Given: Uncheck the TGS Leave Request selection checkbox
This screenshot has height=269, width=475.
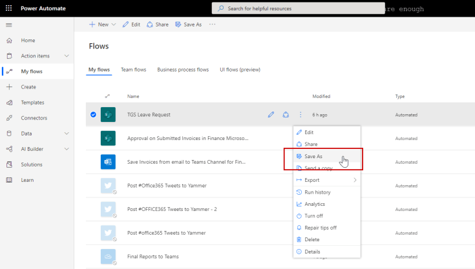Looking at the screenshot, I should [93, 115].
